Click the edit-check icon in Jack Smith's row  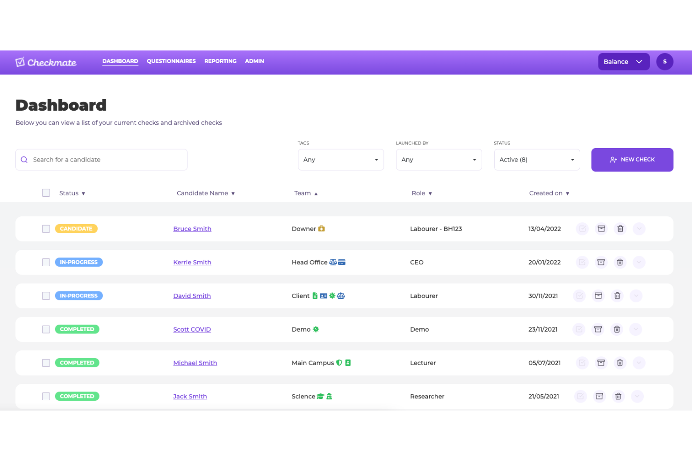[580, 397]
